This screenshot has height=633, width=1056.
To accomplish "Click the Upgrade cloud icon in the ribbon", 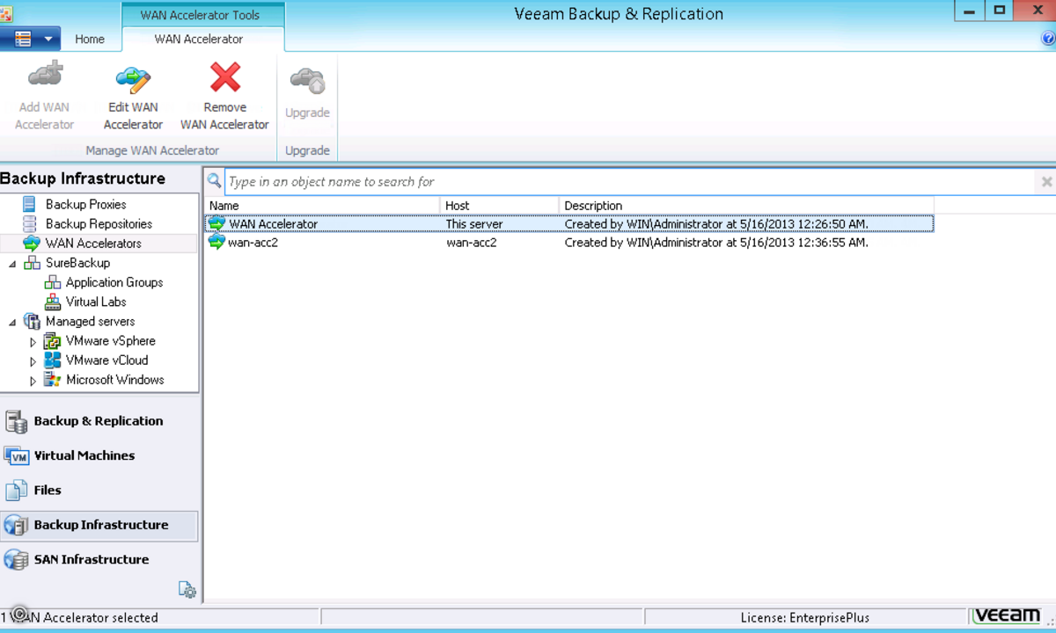I will pyautogui.click(x=307, y=80).
